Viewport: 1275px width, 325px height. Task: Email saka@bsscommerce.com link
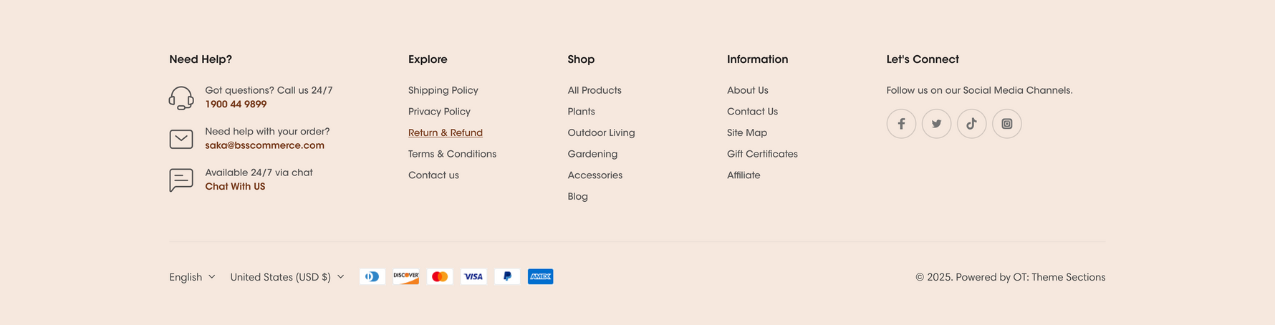(264, 145)
